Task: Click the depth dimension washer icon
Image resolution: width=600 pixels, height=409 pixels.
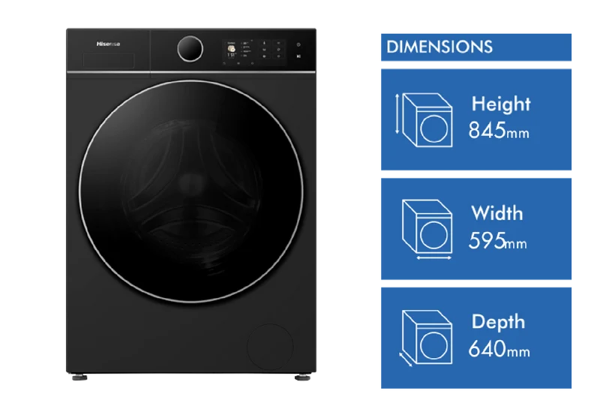Action: [x=425, y=338]
